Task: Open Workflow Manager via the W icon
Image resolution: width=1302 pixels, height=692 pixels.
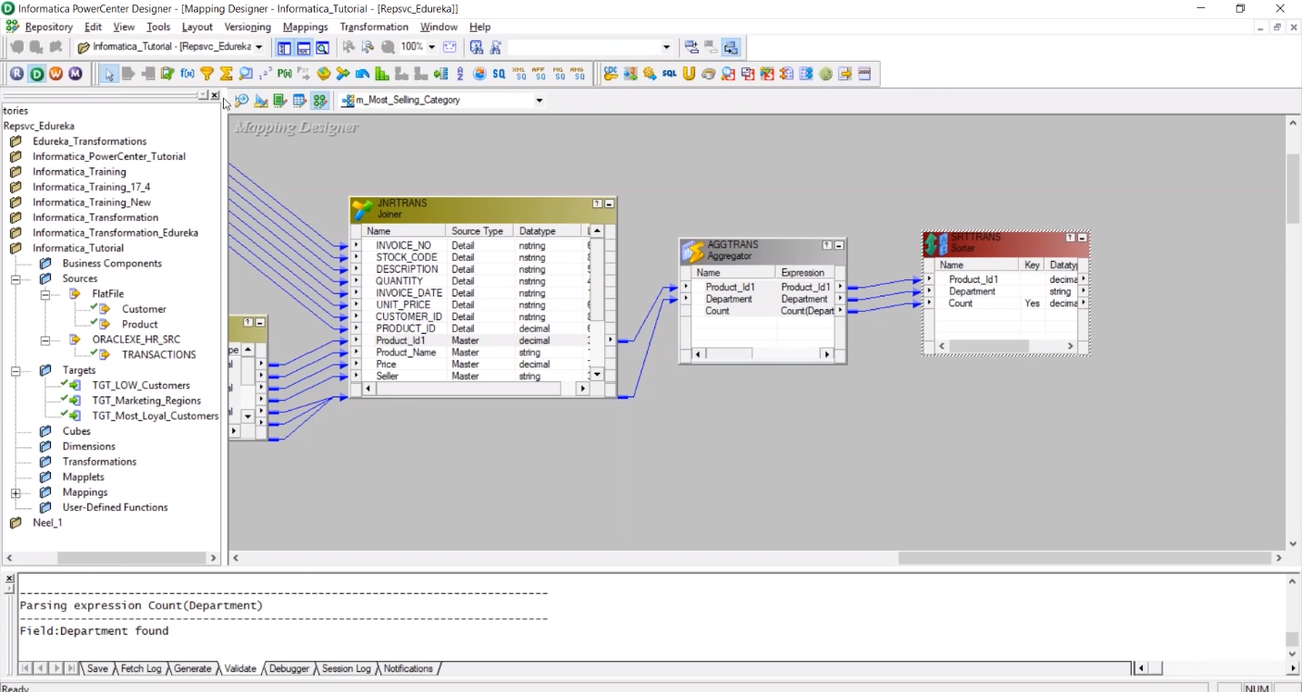Action: point(56,74)
